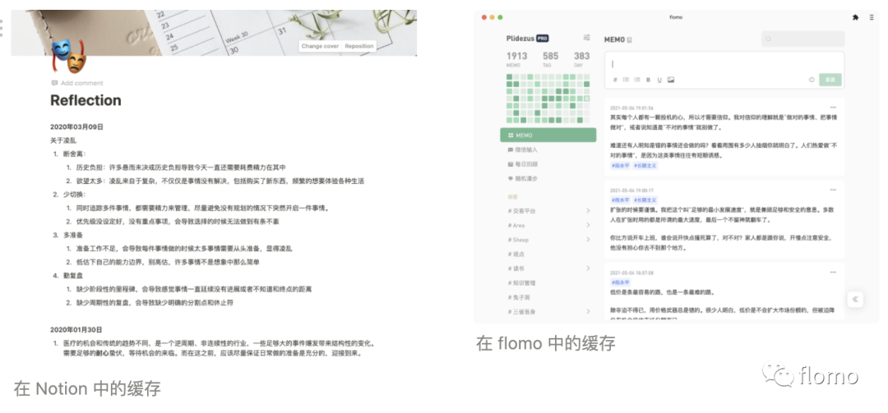
Task: Click the PRO badge next to Plidezus
Action: [x=542, y=39]
